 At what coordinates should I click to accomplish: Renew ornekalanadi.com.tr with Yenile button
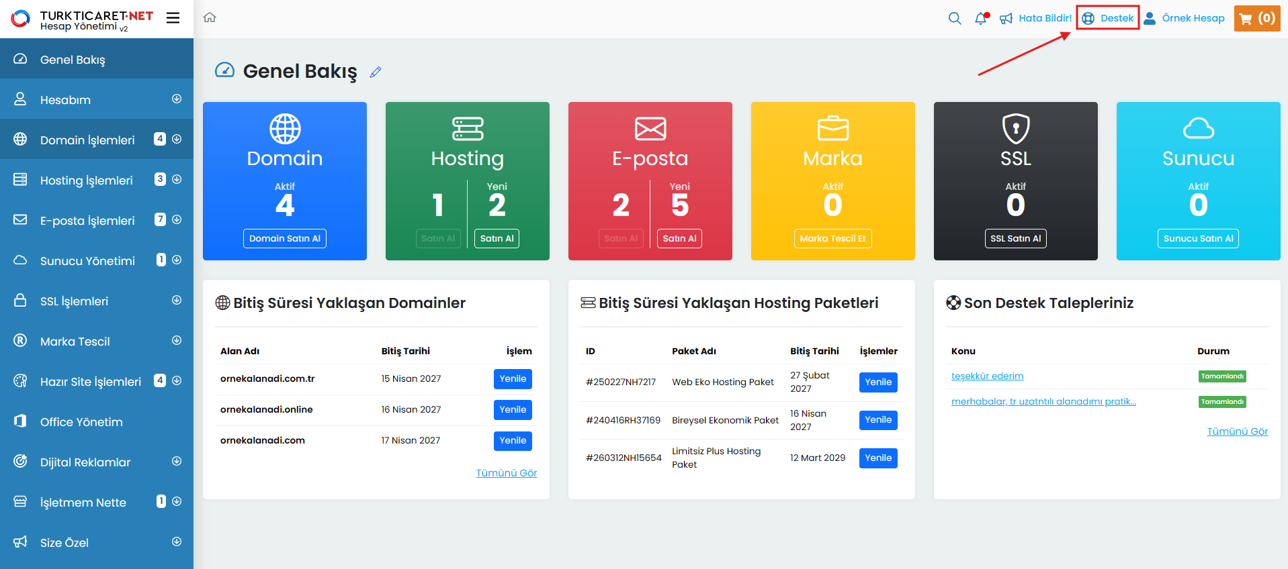513,379
